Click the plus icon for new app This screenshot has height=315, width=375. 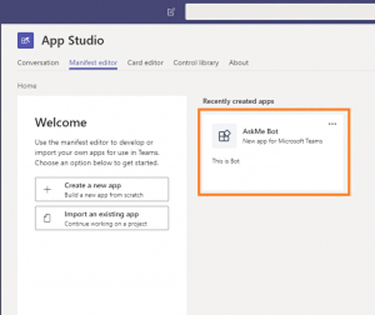point(47,190)
